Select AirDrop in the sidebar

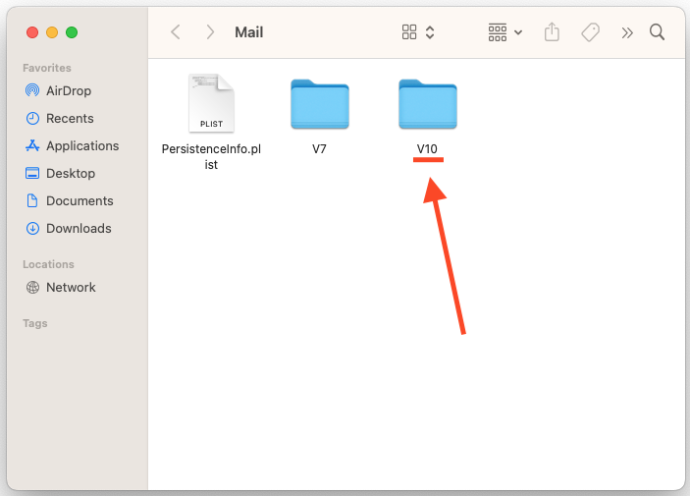[68, 90]
